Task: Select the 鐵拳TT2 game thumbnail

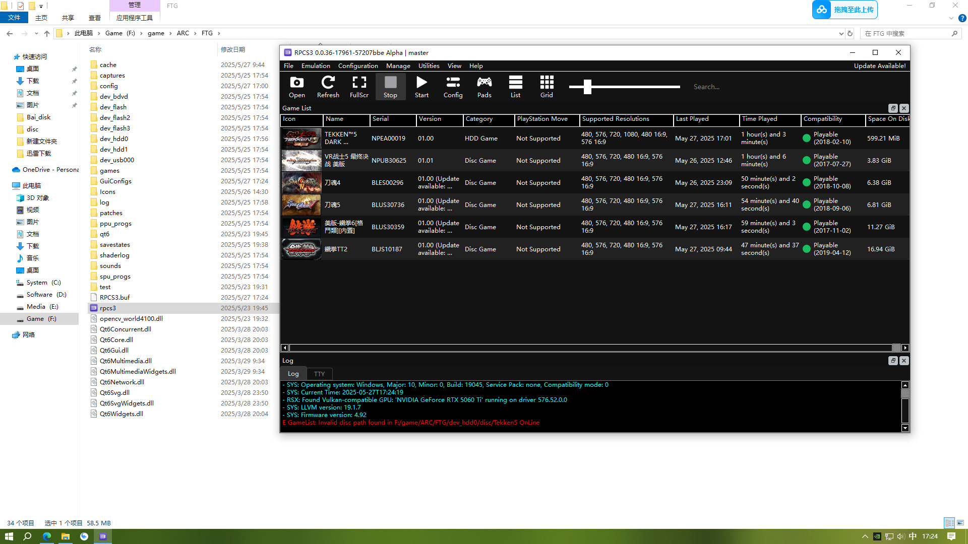Action: point(301,249)
